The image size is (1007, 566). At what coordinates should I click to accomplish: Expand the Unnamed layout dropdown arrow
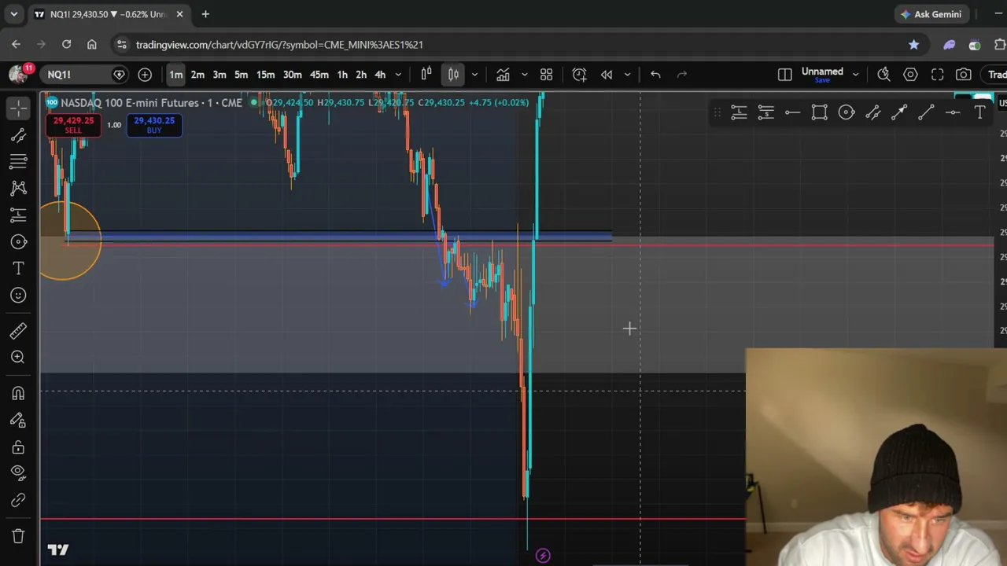(856, 75)
